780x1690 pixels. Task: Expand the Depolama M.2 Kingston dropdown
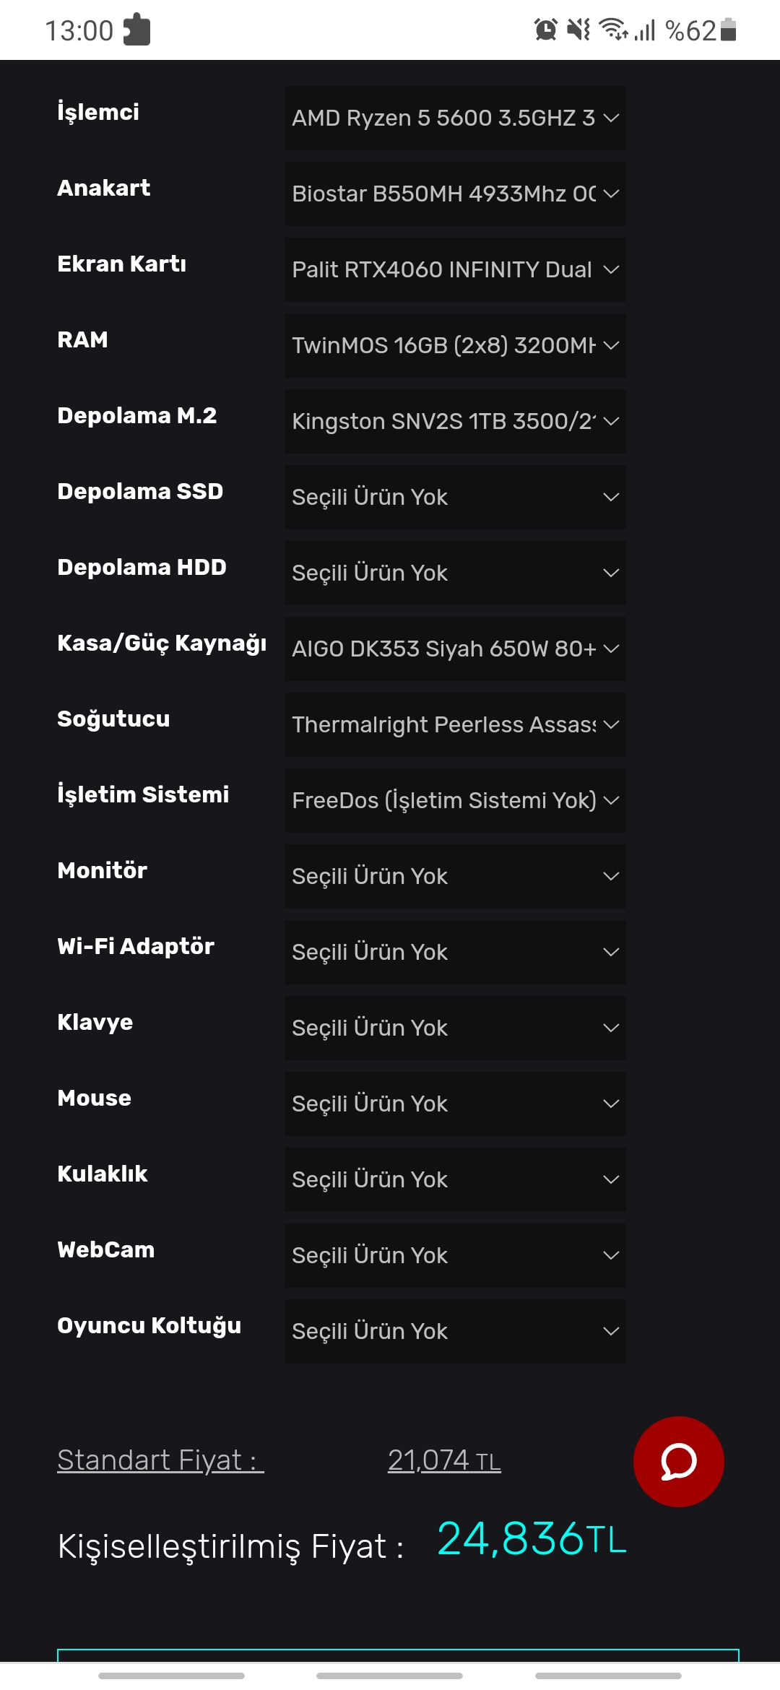tap(455, 421)
